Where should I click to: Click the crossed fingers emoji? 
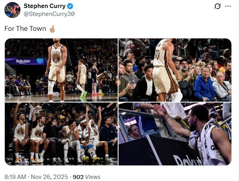[x=52, y=29]
